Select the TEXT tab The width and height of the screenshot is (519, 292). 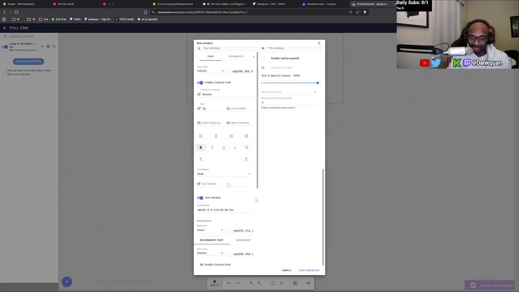pyautogui.click(x=210, y=56)
